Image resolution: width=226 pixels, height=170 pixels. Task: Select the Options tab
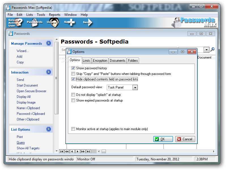(x=75, y=60)
